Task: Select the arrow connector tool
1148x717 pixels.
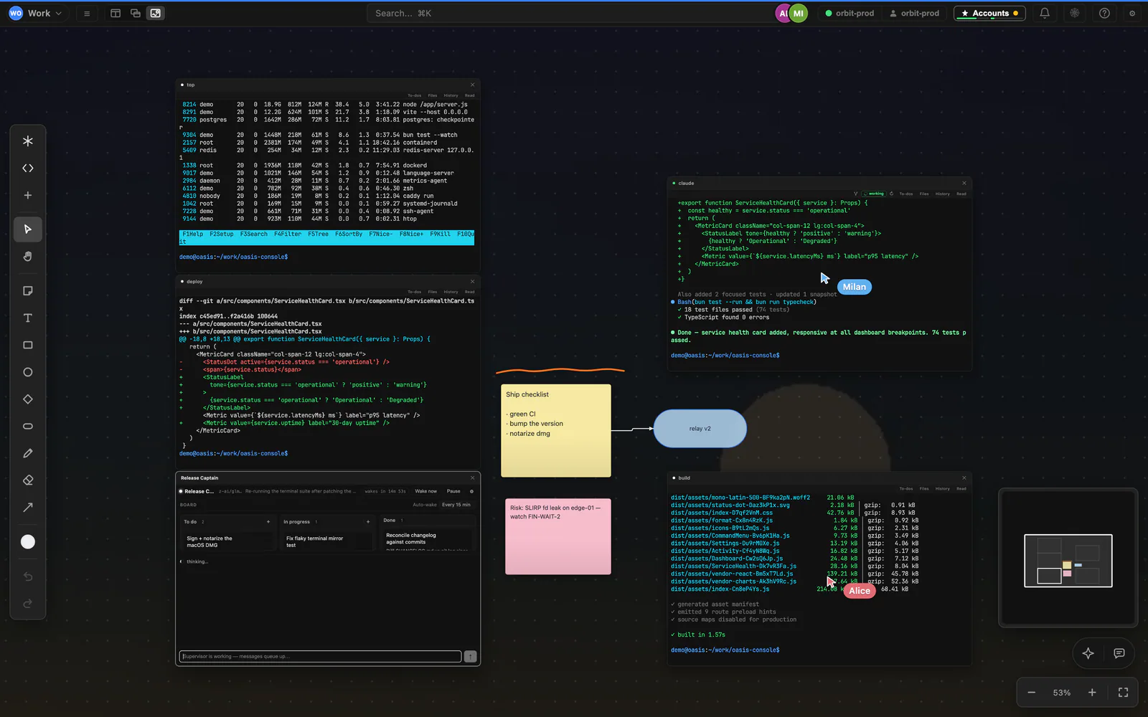Action: 28,508
